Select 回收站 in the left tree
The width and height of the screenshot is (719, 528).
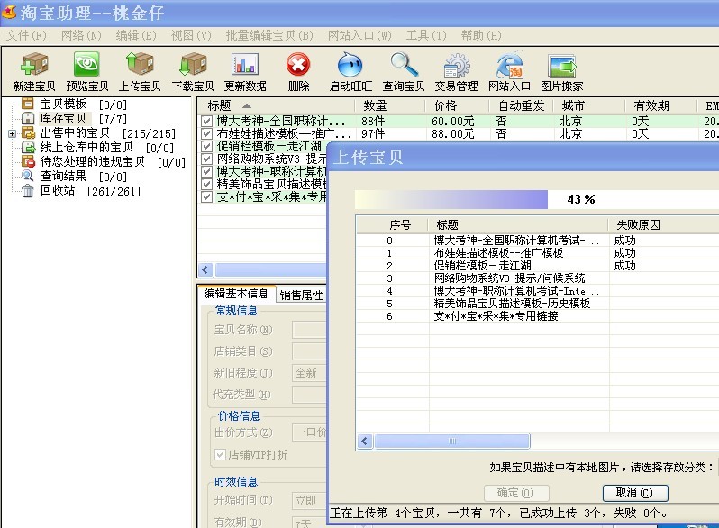coord(58,190)
